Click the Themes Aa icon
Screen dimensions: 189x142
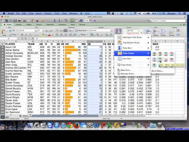point(171,32)
